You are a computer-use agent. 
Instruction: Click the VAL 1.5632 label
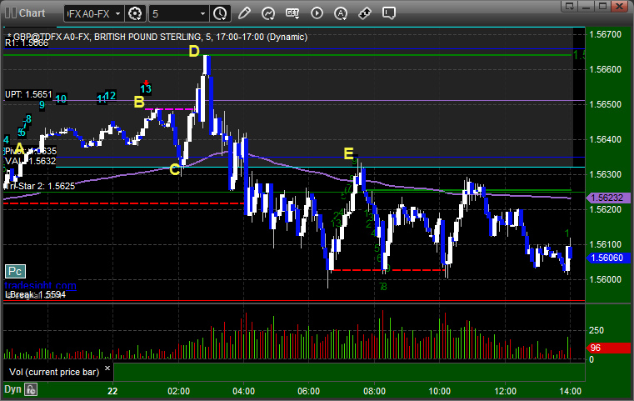coord(30,161)
